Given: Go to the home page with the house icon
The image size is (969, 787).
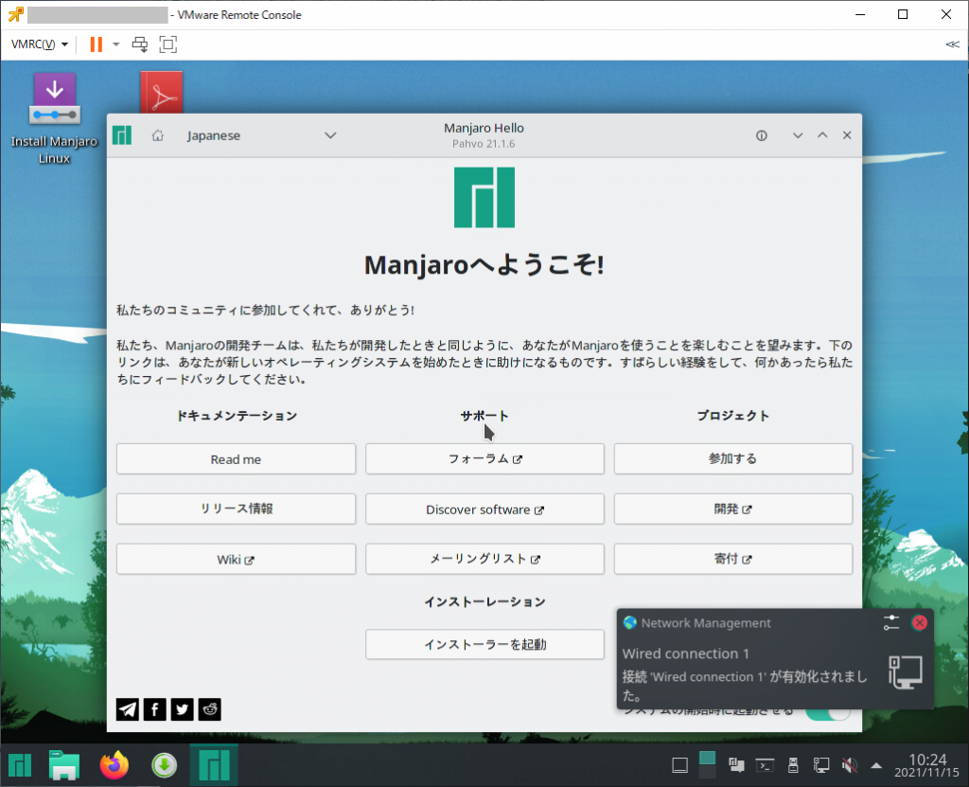Looking at the screenshot, I should point(158,135).
